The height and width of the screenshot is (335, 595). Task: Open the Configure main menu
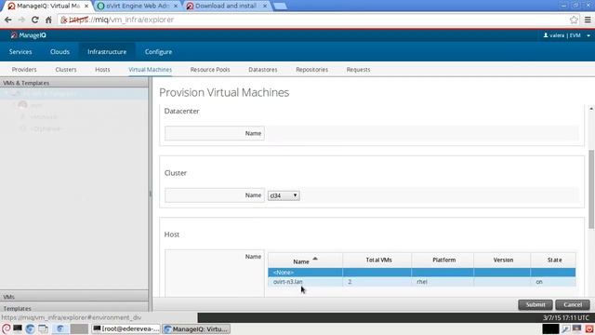tap(158, 52)
